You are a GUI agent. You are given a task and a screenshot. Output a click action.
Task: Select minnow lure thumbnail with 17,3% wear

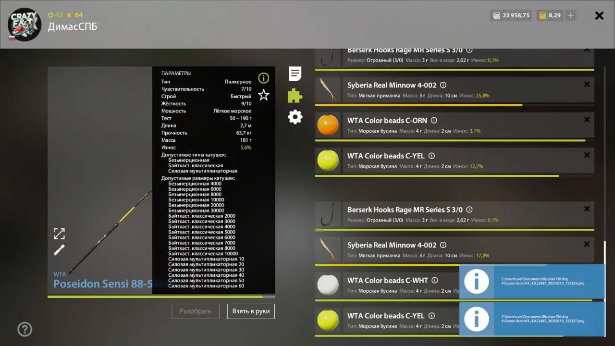click(328, 249)
